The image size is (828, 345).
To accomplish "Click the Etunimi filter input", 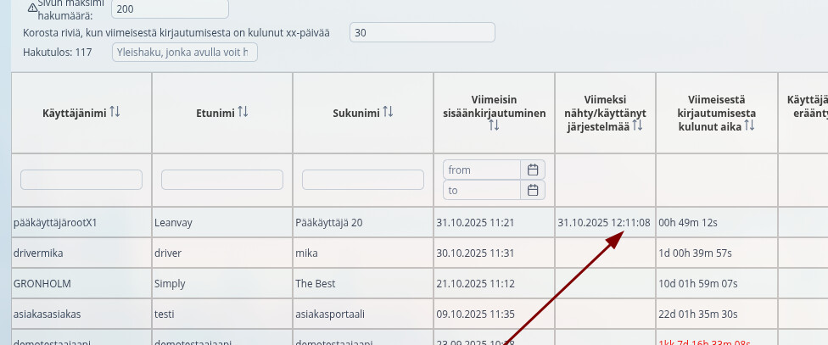I will point(222,180).
